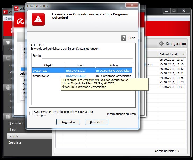Click action cell for avscan.exe
Screen dimensions: 193x160
tap(114, 71)
